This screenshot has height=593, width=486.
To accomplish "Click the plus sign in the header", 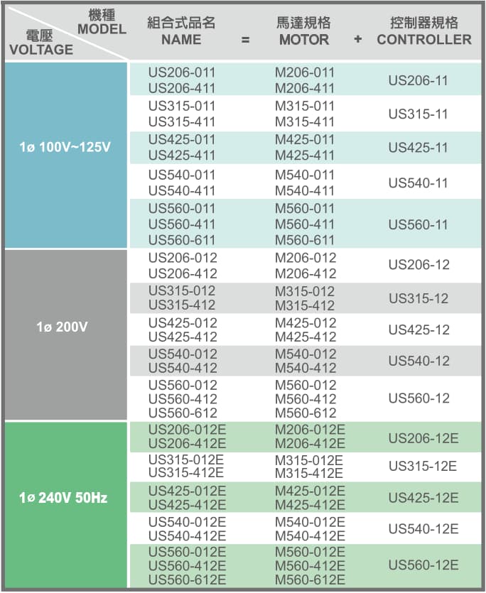I will [357, 40].
